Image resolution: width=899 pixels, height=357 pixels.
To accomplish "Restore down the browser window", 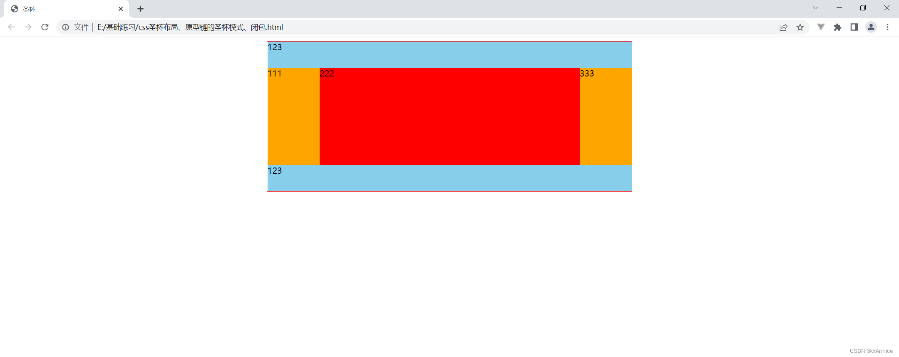I will click(x=863, y=8).
